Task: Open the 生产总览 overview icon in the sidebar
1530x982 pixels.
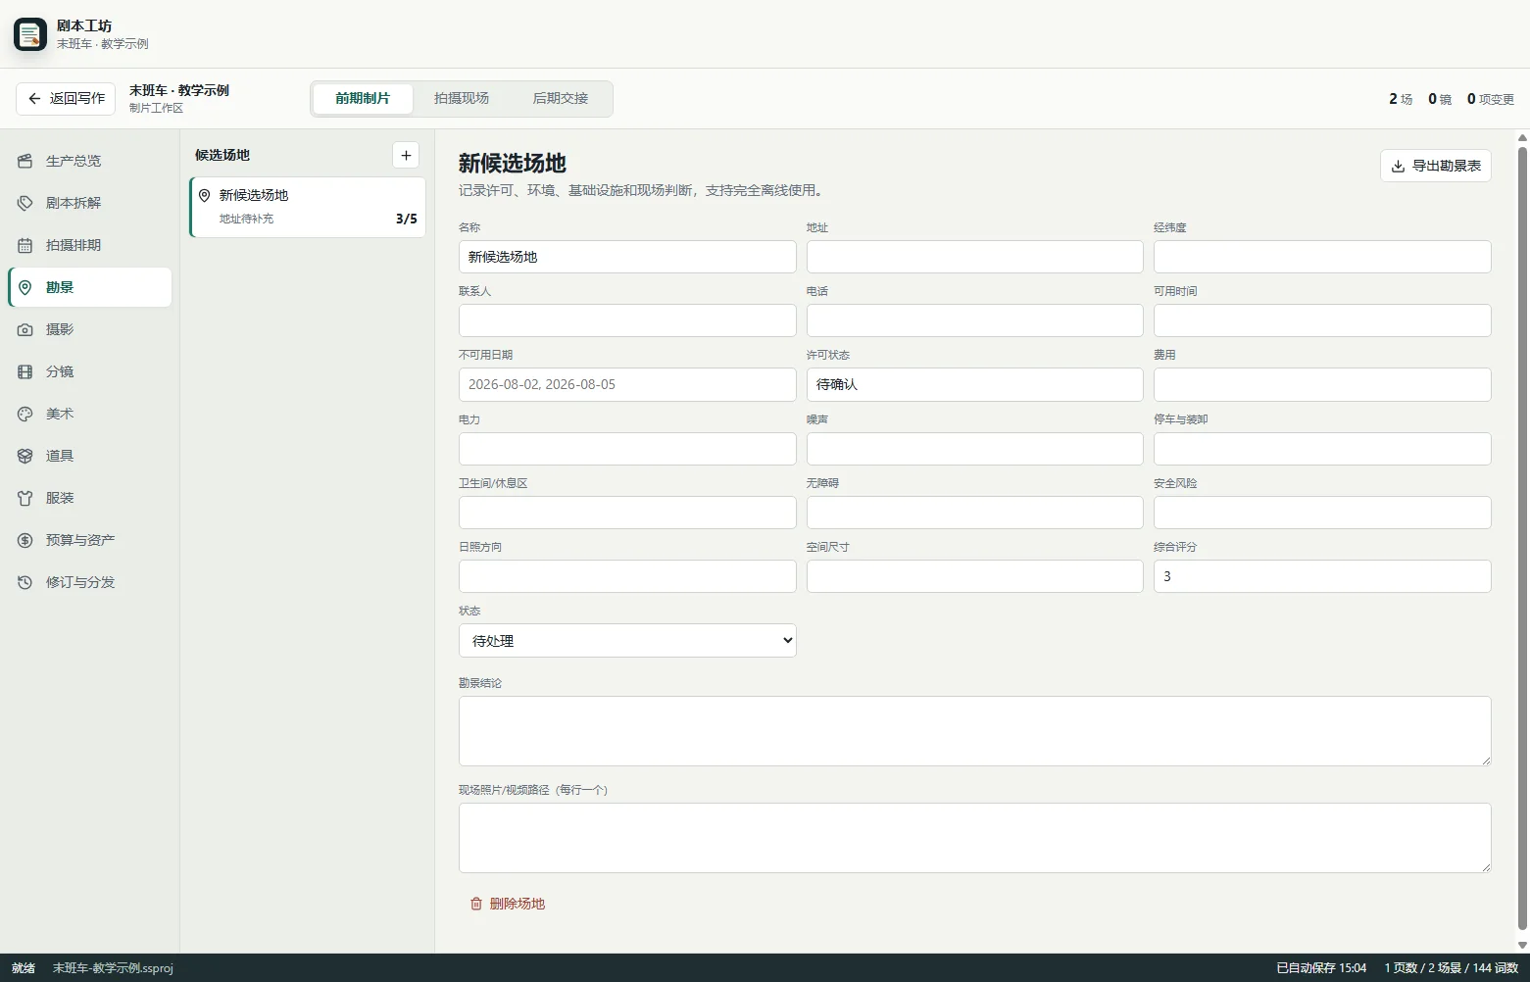Action: [25, 161]
